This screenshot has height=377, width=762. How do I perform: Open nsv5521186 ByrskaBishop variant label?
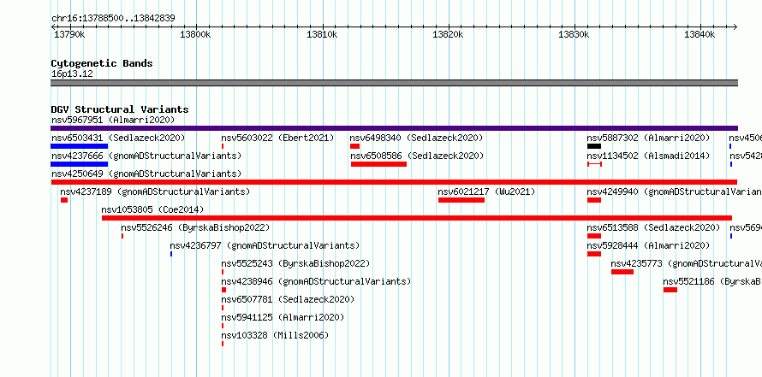(712, 281)
